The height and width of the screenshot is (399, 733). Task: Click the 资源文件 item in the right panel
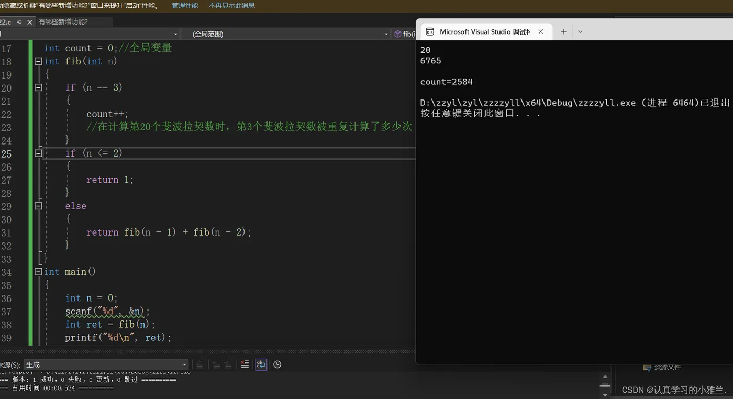[x=668, y=367]
